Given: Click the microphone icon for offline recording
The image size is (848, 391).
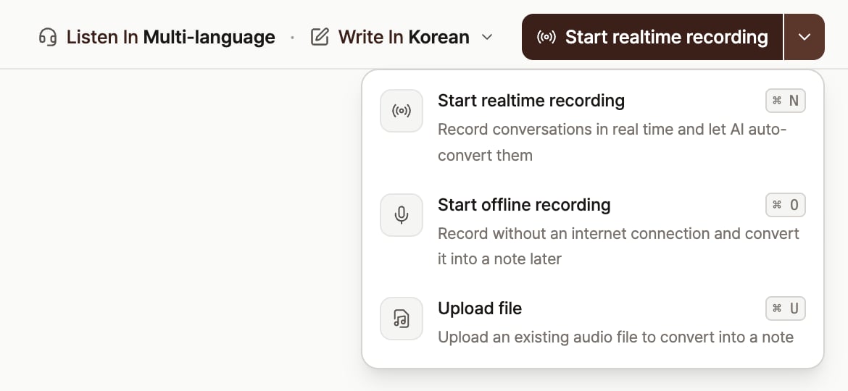Looking at the screenshot, I should 402,215.
